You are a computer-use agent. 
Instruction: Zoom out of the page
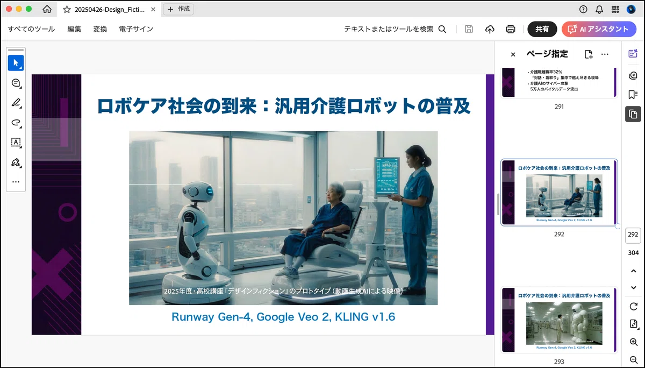(633, 359)
